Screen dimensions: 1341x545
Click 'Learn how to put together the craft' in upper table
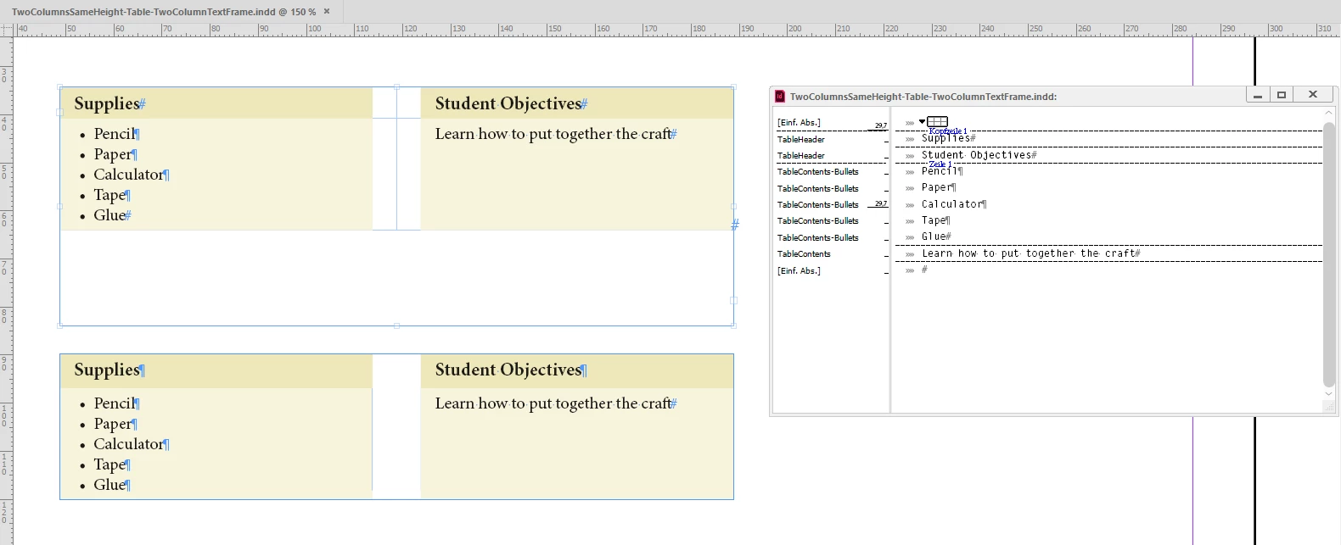(x=553, y=134)
